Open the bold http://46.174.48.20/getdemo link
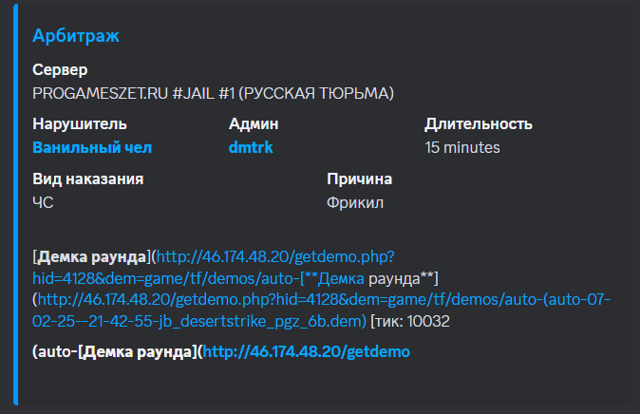 click(306, 351)
